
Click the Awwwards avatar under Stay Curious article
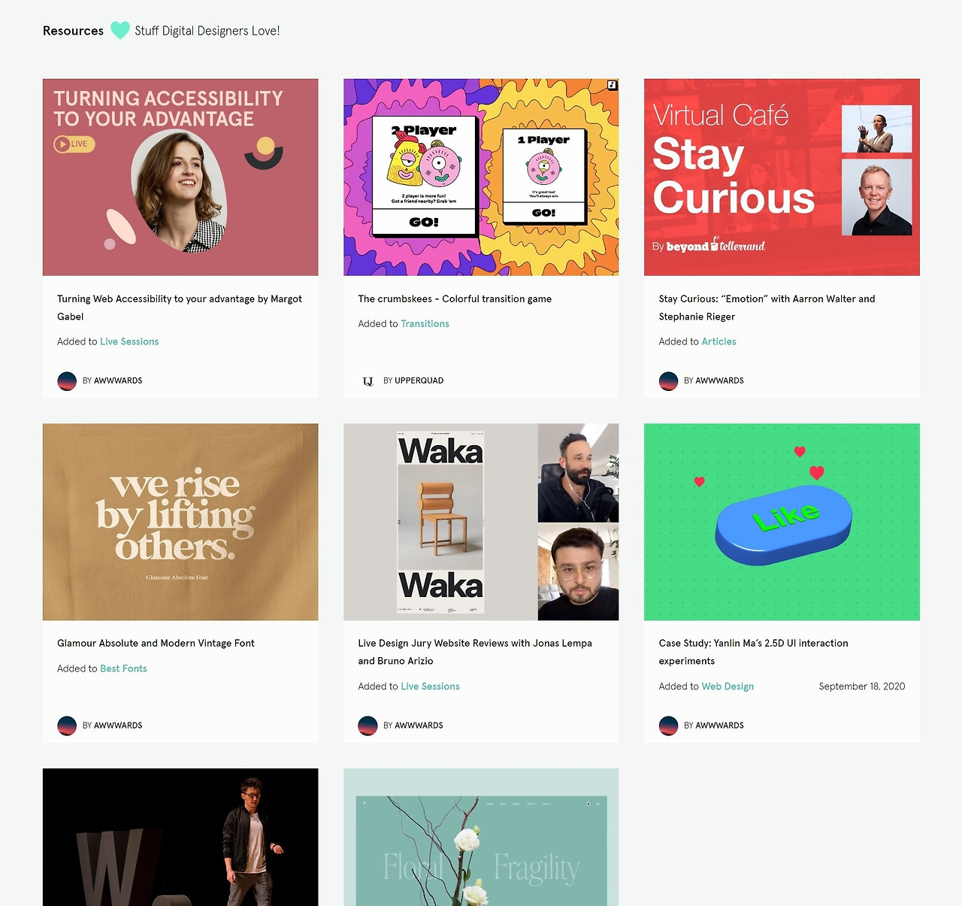668,381
